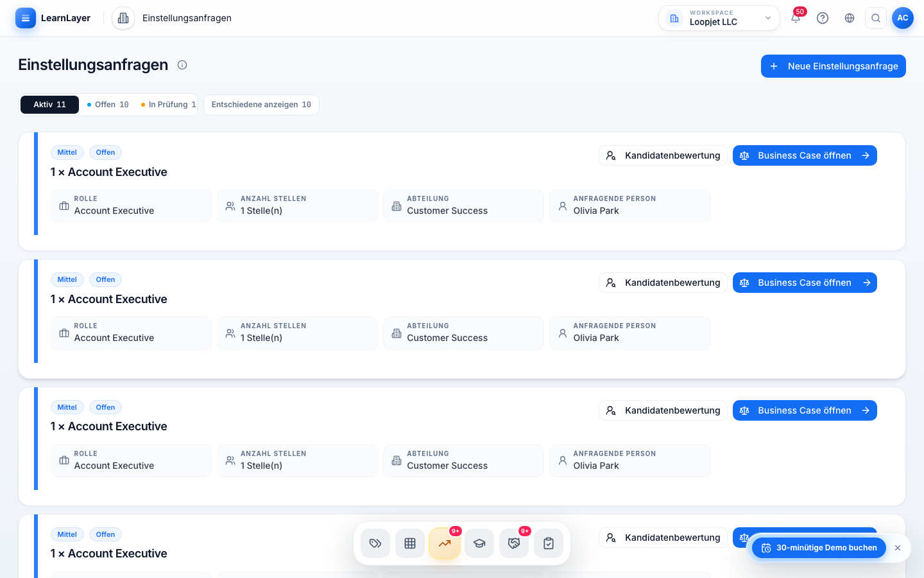
Task: Click fourth card title 1 × Account Executive
Action: pyautogui.click(x=108, y=554)
